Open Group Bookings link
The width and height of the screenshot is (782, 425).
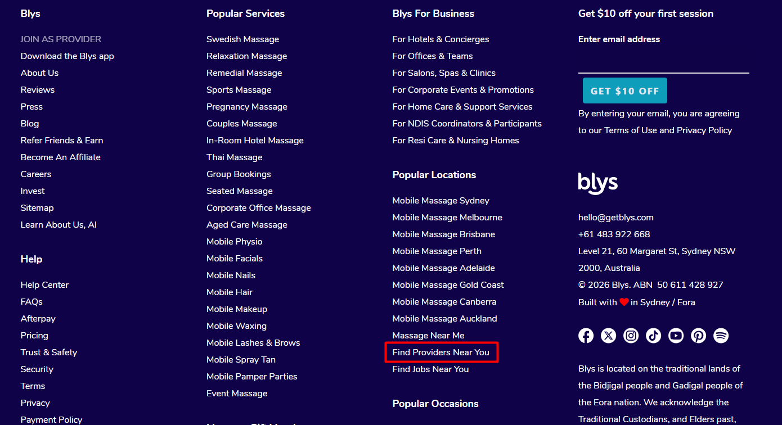click(239, 174)
